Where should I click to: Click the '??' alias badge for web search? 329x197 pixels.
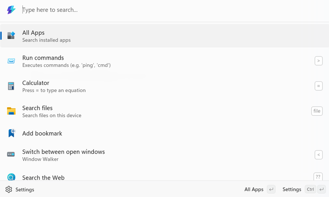tap(318, 177)
